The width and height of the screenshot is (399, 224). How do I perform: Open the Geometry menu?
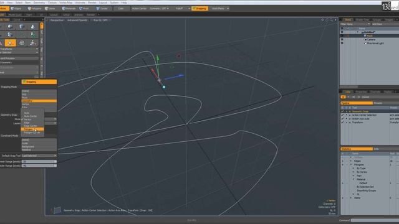[x=39, y=2]
